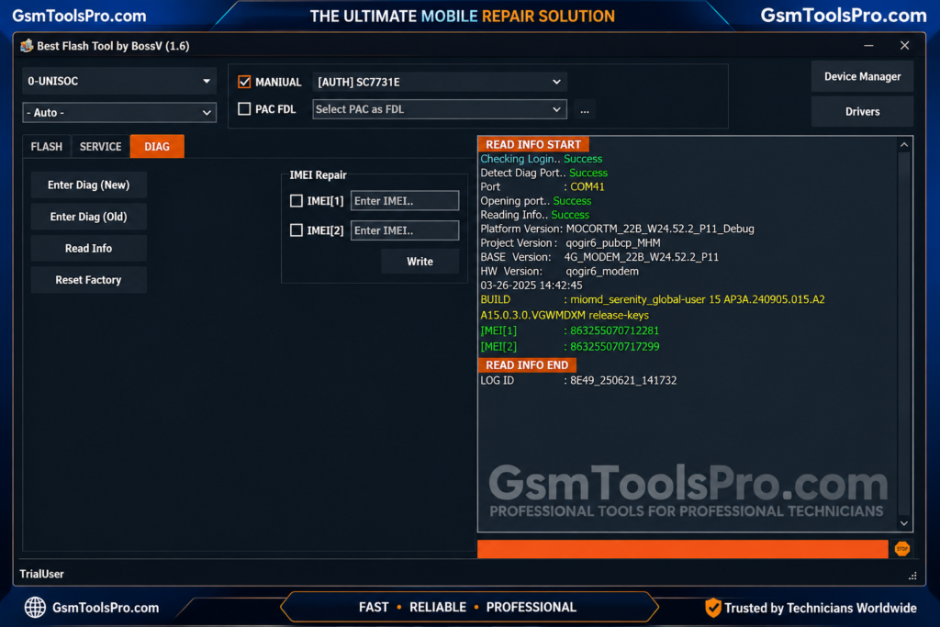Click the READ INFO END header line
Image resolution: width=940 pixels, height=627 pixels.
point(527,365)
